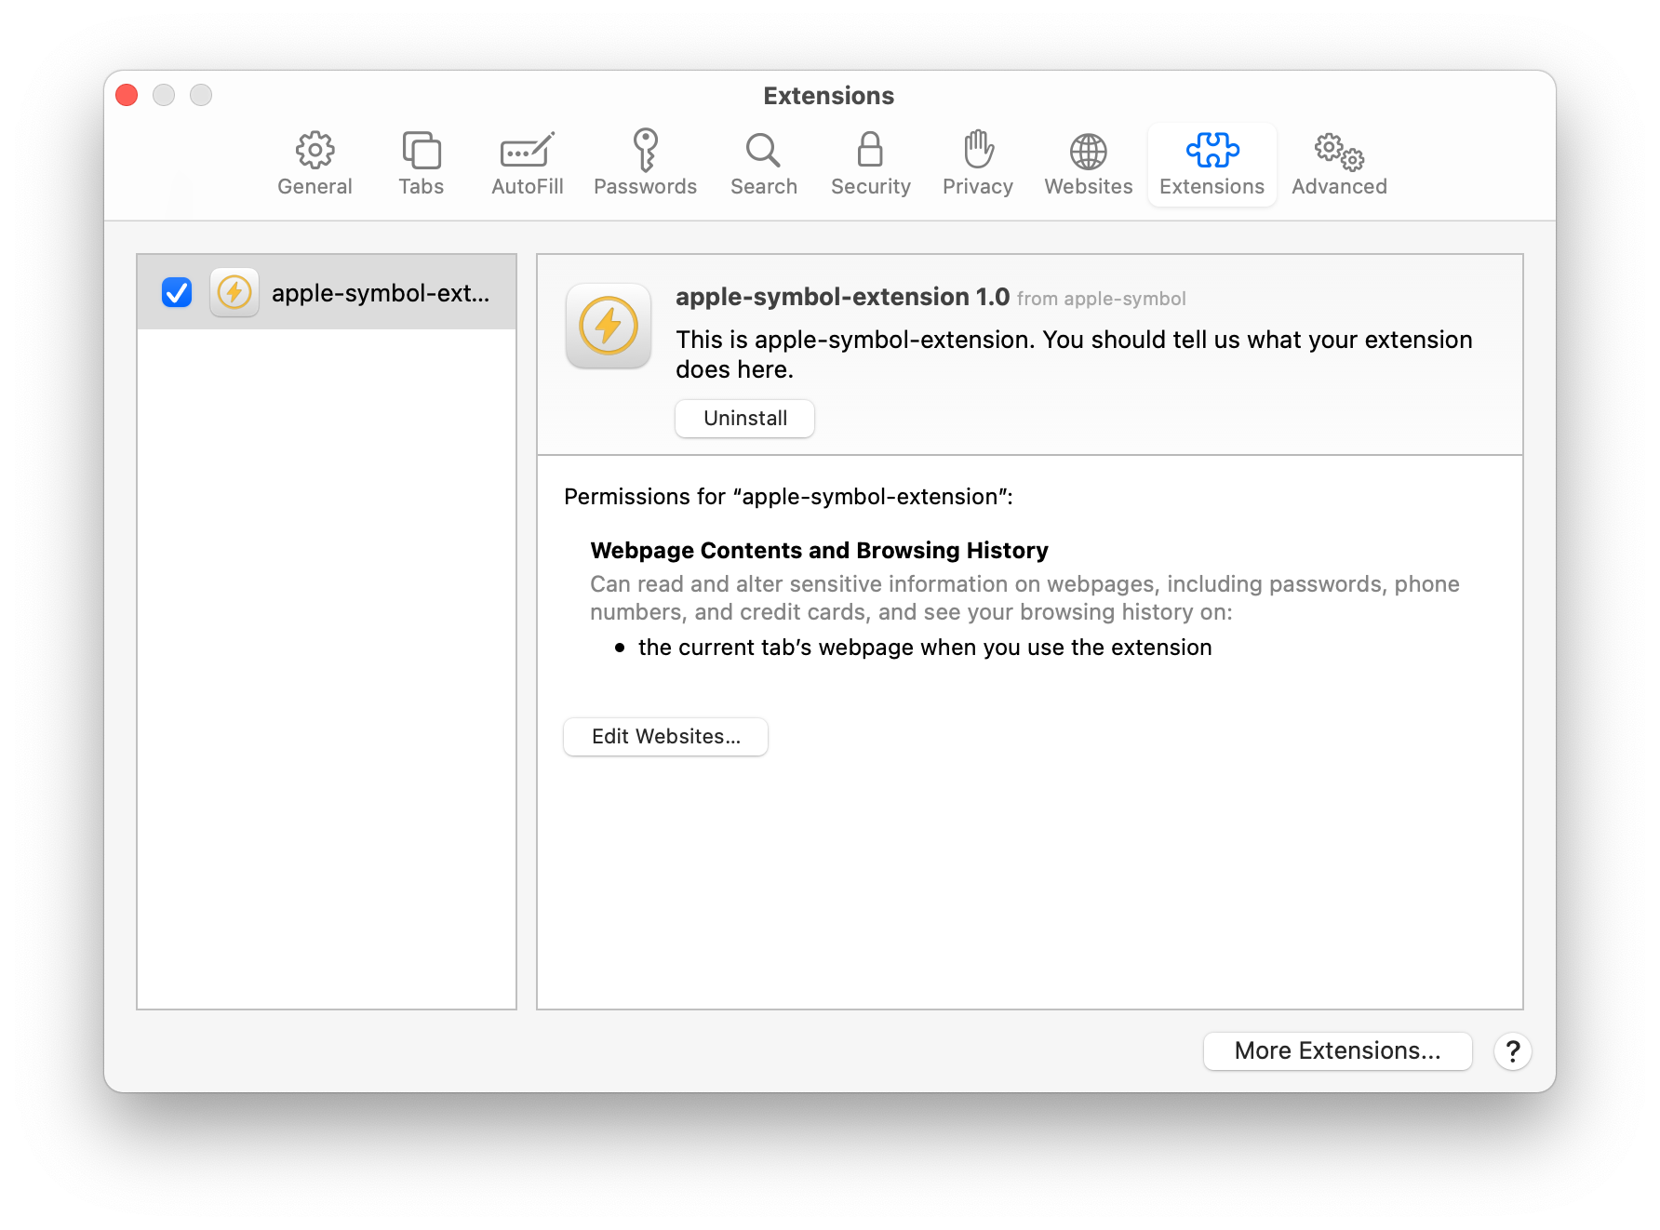This screenshot has width=1660, height=1230.
Task: Select the Extensions puzzle-piece tab
Action: click(x=1212, y=164)
